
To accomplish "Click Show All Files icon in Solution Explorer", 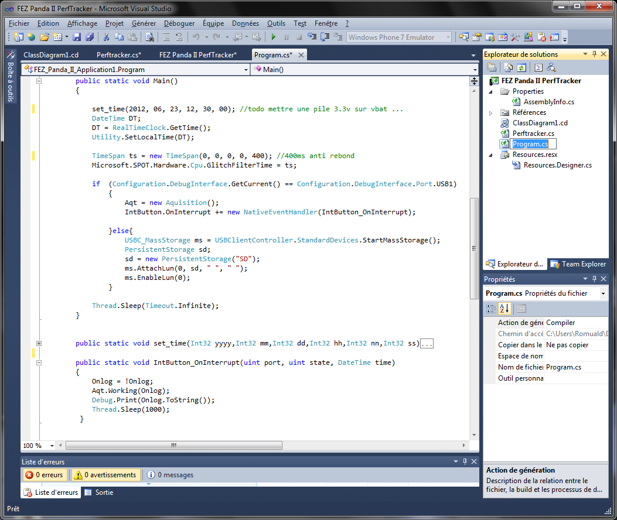I will [x=509, y=67].
